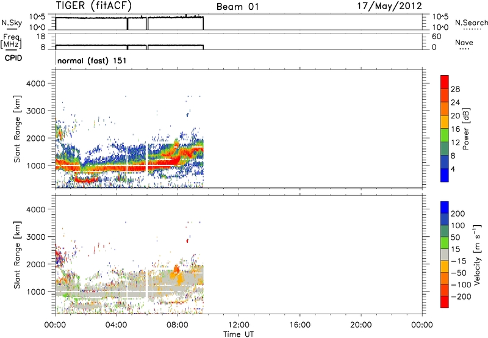Click the velocity panel 'Slant Range [km]' label
Screen dimensions: 488x338
[17, 254]
